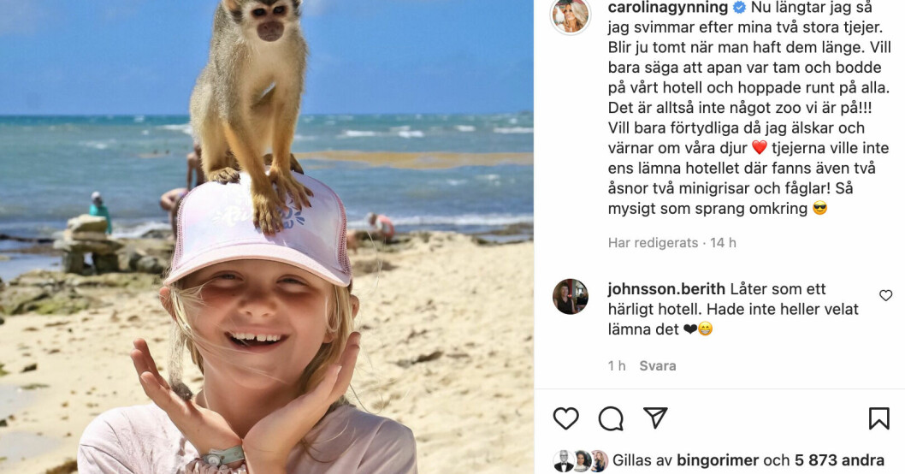The height and width of the screenshot is (474, 905).
Task: Reply to the comment using Svara
Action: pyautogui.click(x=658, y=366)
